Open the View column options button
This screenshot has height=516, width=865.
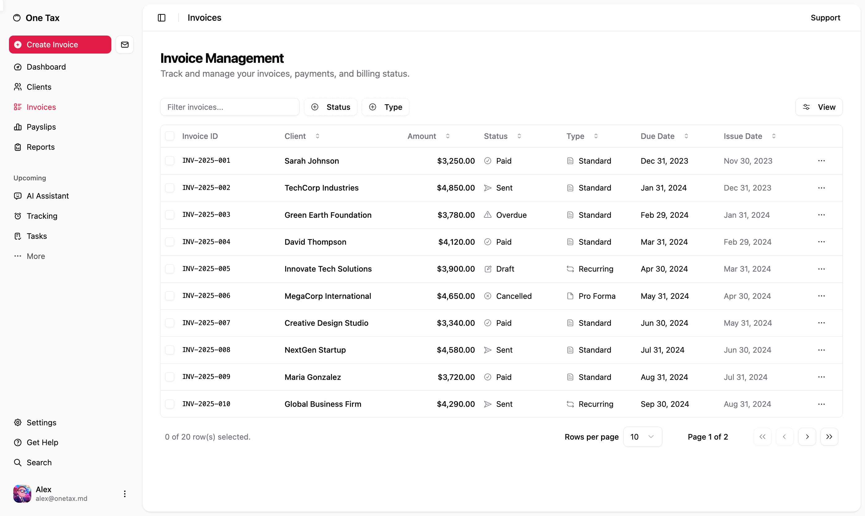819,107
